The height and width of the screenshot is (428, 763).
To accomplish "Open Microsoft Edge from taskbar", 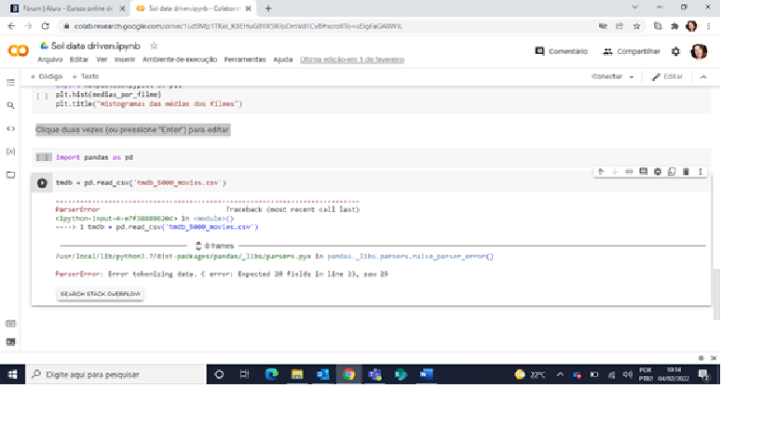I will click(271, 374).
